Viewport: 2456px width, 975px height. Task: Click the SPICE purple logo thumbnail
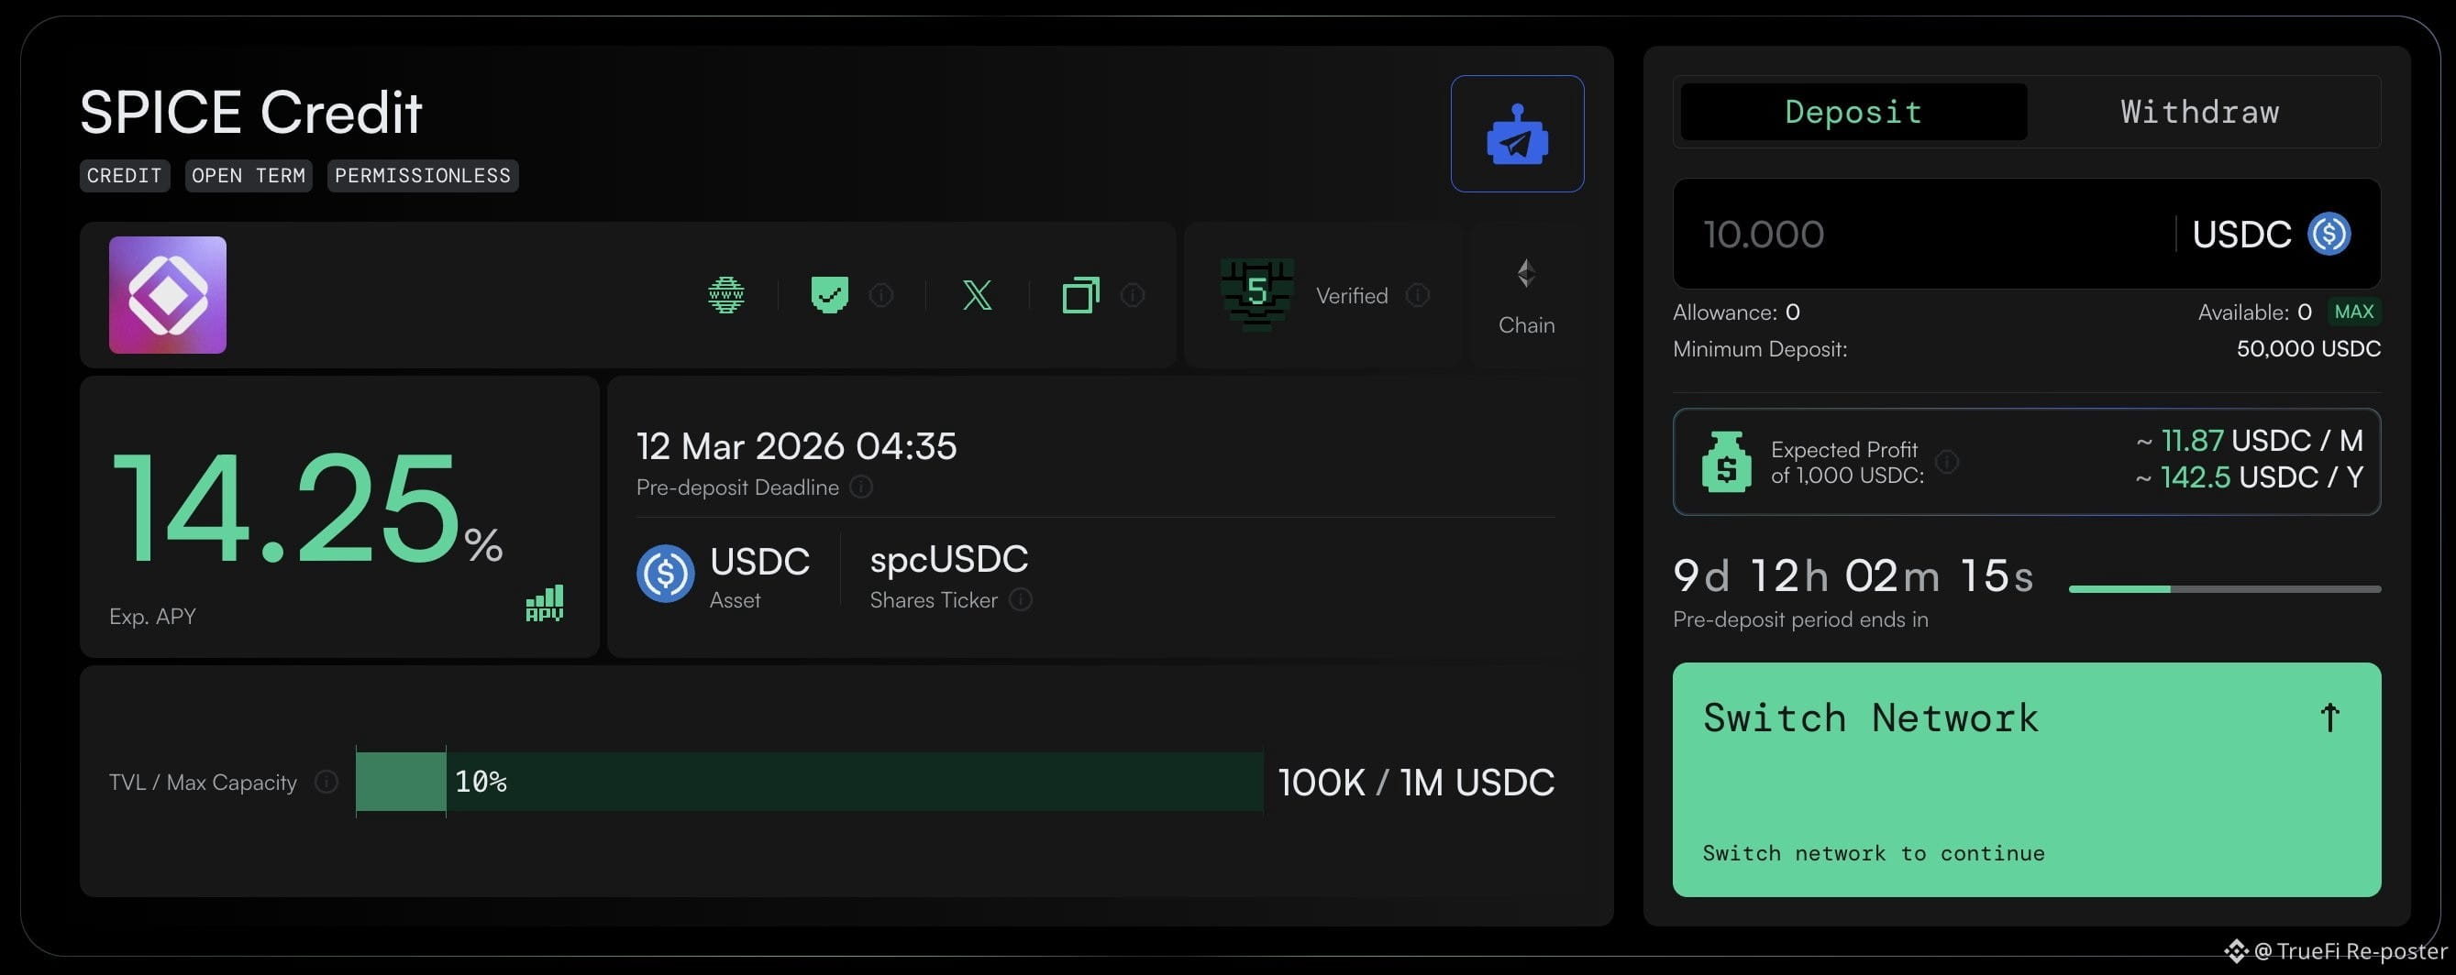(x=167, y=294)
